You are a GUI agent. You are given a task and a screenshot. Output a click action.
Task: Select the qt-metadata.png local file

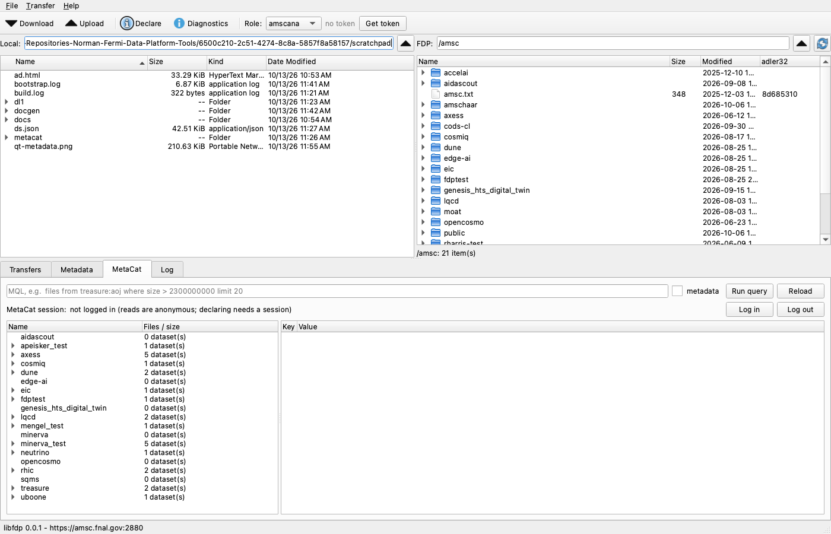(x=43, y=147)
